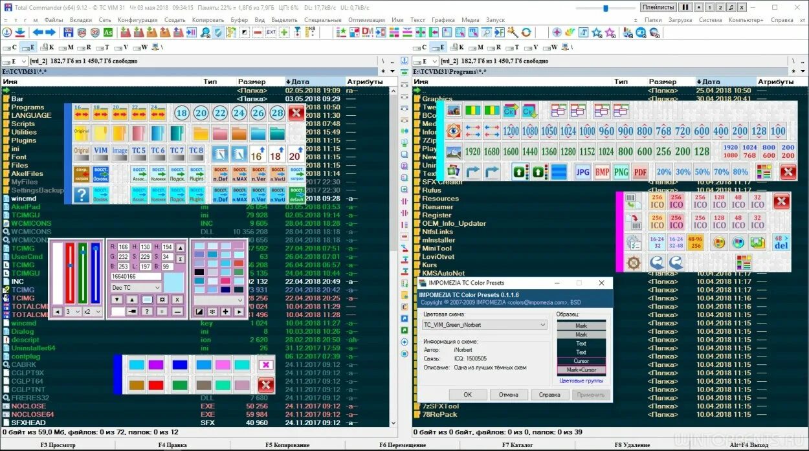Click the refresh icon in main toolbar
Viewport: 809px width, 451px height.
[x=526, y=32]
